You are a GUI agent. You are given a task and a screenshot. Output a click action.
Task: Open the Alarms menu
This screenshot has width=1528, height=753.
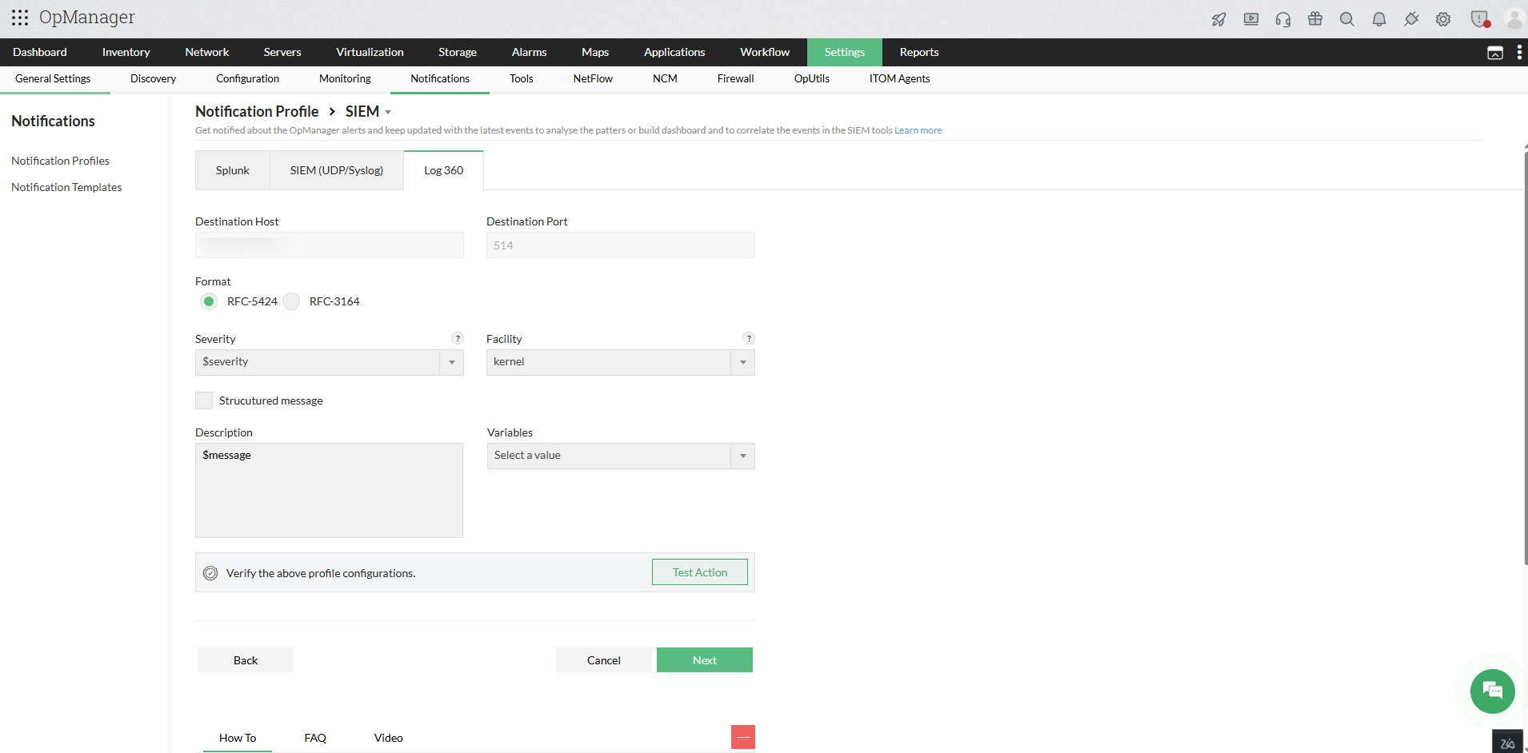[530, 52]
